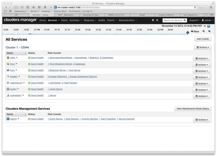Open the Administration menu
The image size is (217, 157).
[x=127, y=20]
